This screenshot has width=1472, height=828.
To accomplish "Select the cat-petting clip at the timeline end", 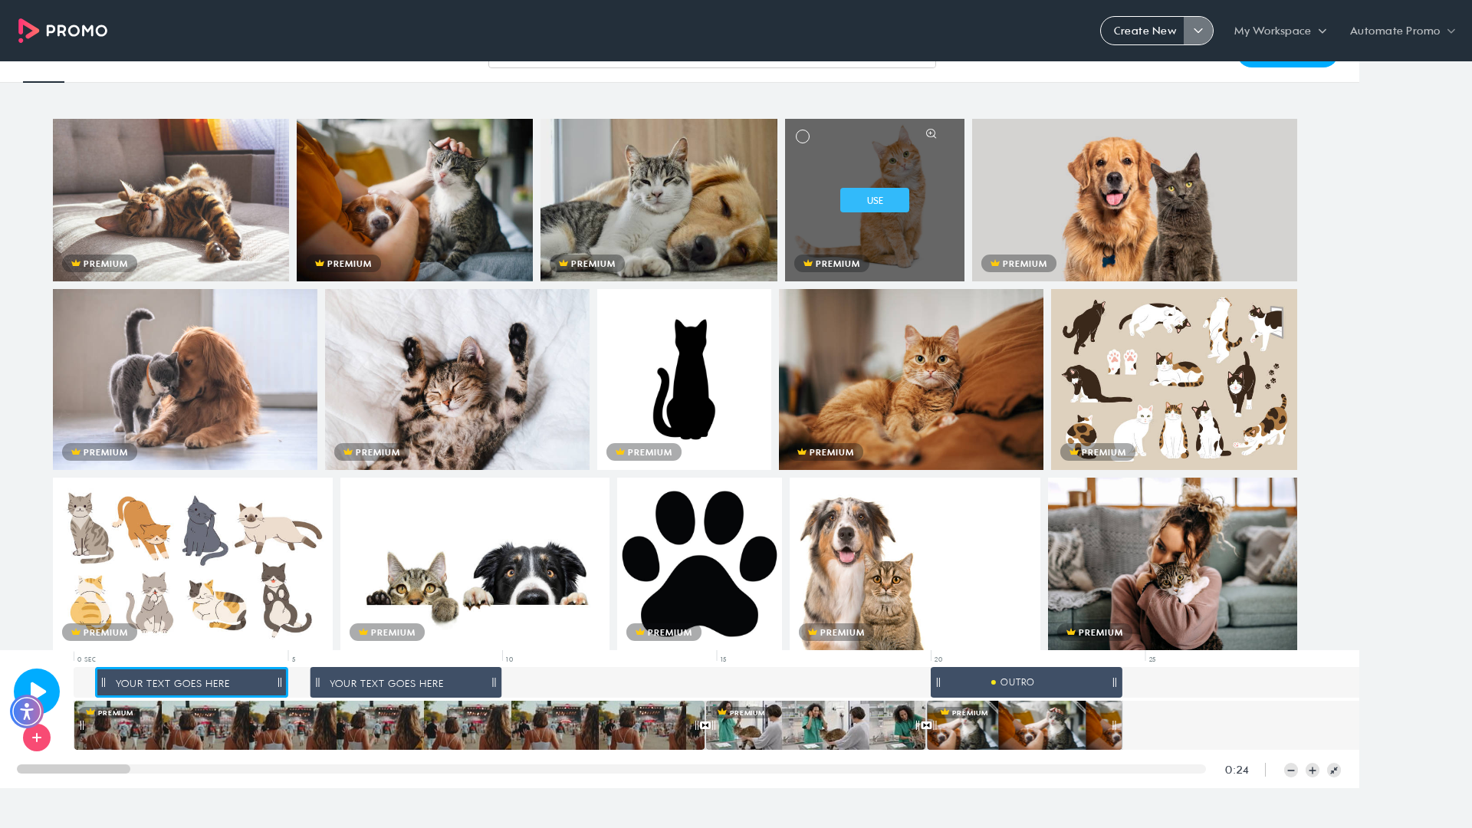I will pos(1024,725).
